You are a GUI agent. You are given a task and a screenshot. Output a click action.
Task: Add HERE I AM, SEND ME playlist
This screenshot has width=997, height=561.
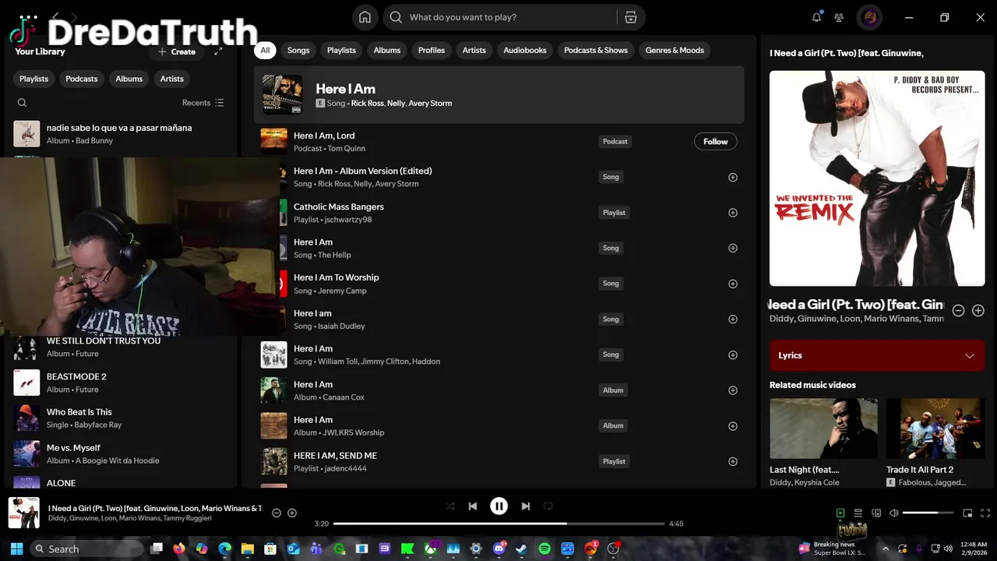(732, 462)
